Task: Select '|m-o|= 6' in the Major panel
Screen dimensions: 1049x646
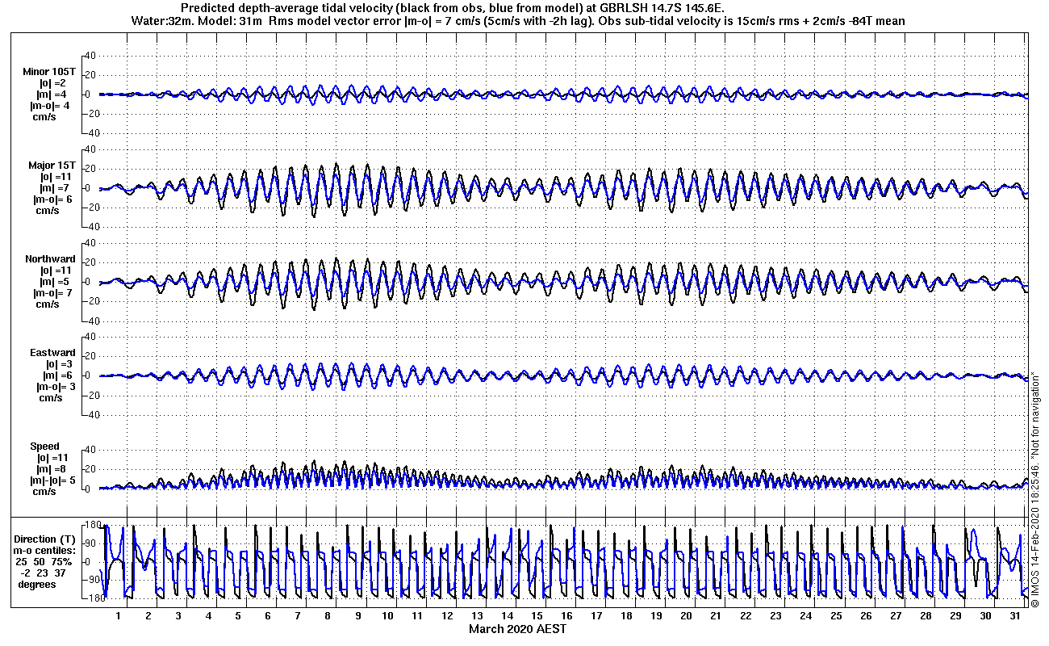Action: pyautogui.click(x=54, y=199)
